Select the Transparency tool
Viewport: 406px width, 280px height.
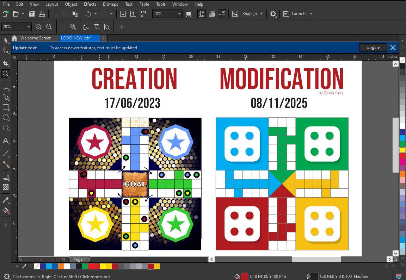coord(6,187)
